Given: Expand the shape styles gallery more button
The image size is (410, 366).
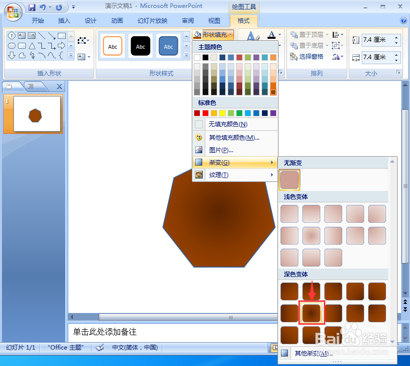Looking at the screenshot, I should pyautogui.click(x=186, y=55).
